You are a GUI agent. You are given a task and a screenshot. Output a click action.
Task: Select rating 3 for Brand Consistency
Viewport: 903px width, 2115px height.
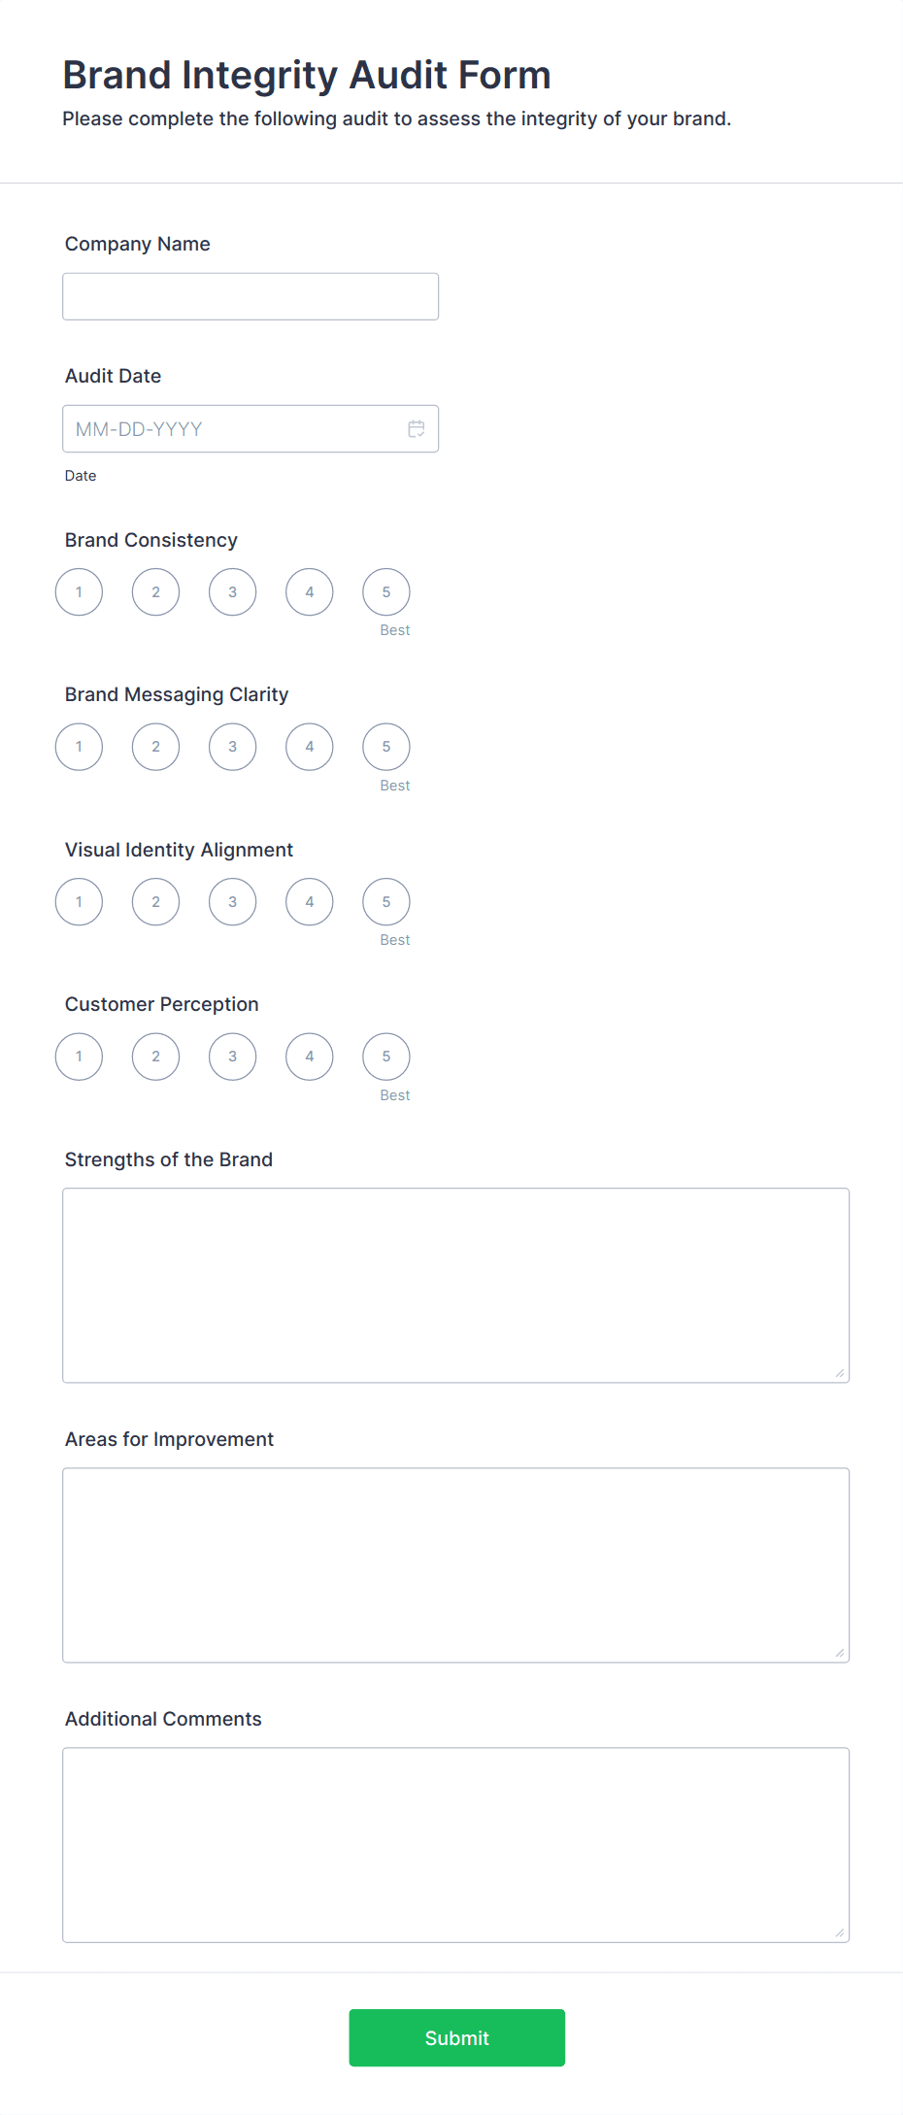[x=232, y=591]
